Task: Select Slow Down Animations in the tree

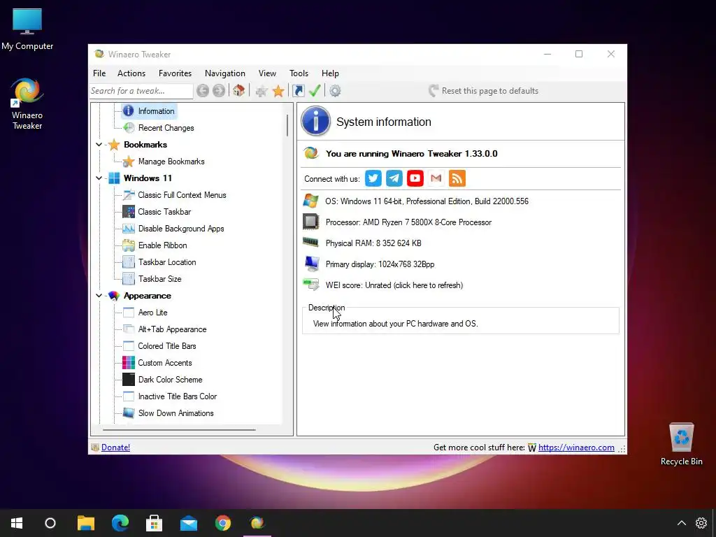Action: click(x=176, y=413)
